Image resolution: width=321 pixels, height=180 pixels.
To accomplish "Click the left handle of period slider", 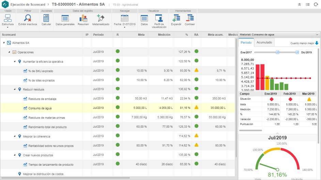I will tap(277, 52).
